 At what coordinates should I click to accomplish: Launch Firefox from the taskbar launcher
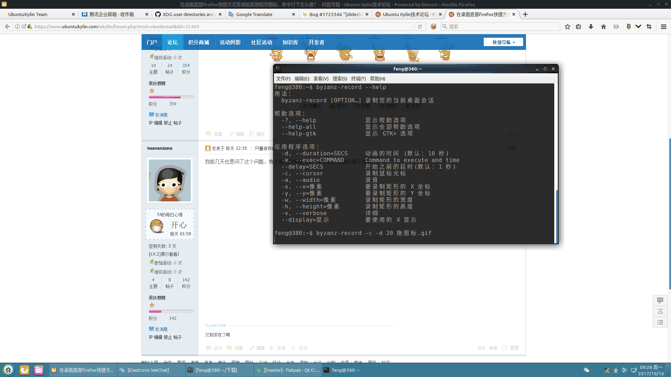tap(24, 370)
